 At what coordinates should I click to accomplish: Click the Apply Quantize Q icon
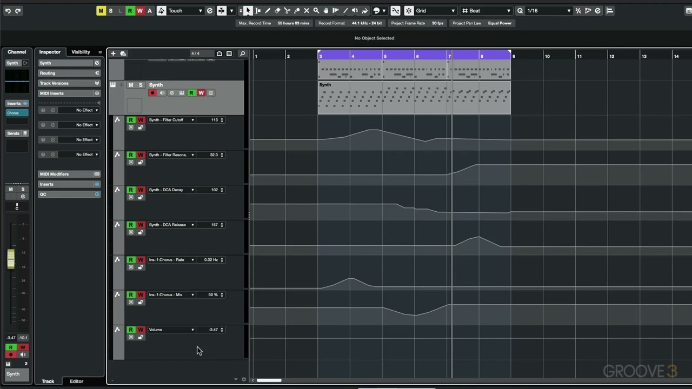click(520, 11)
